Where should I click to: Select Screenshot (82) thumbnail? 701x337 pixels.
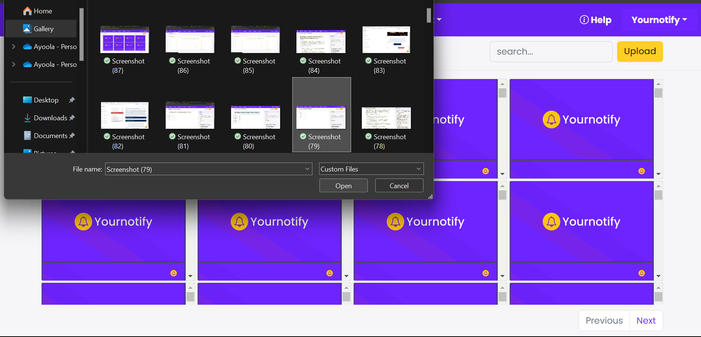click(x=125, y=115)
